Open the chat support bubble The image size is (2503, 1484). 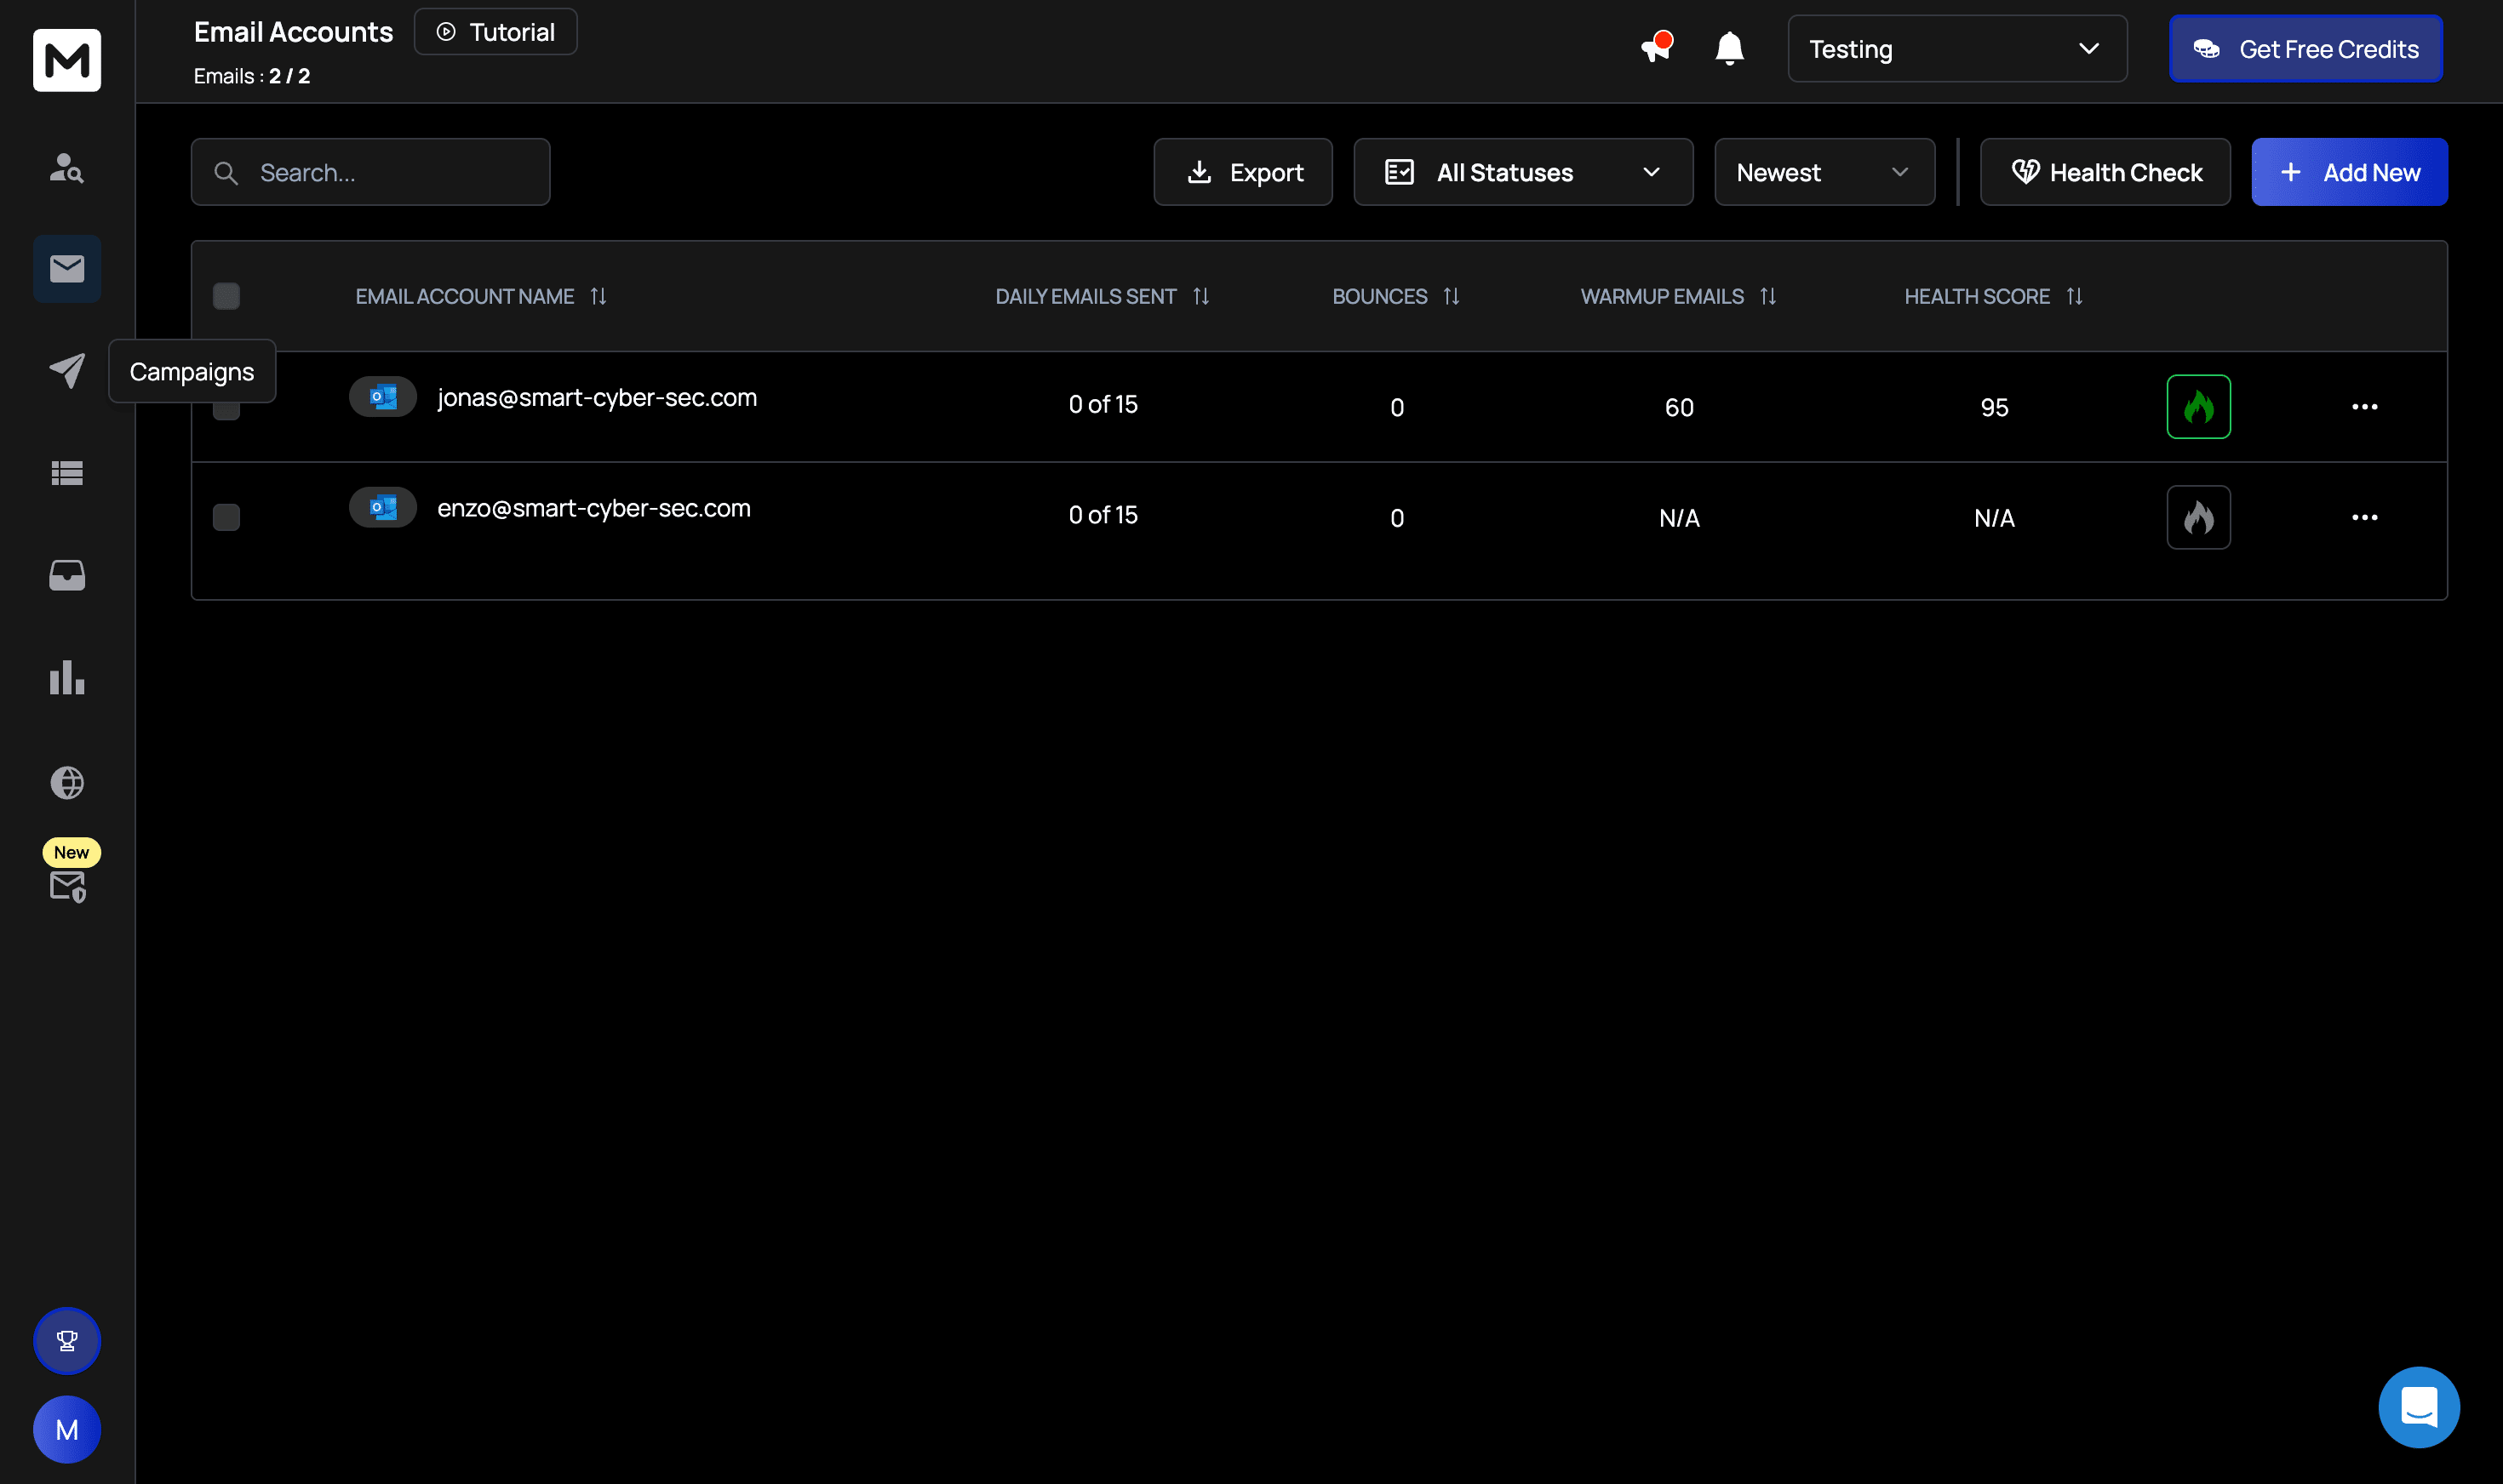point(2418,1407)
